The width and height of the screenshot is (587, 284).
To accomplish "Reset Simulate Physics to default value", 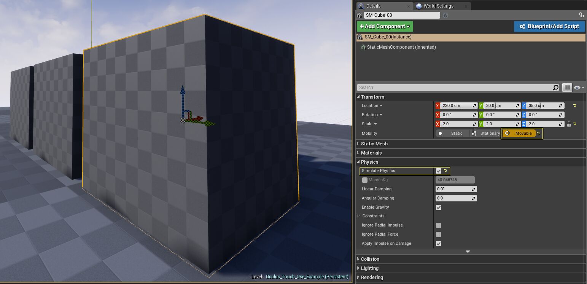I will pos(445,171).
